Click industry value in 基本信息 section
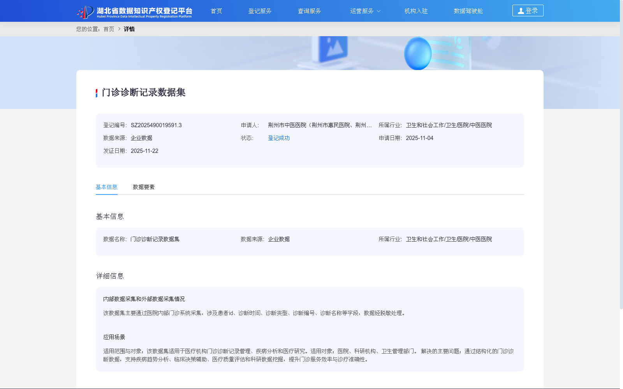 click(449, 239)
